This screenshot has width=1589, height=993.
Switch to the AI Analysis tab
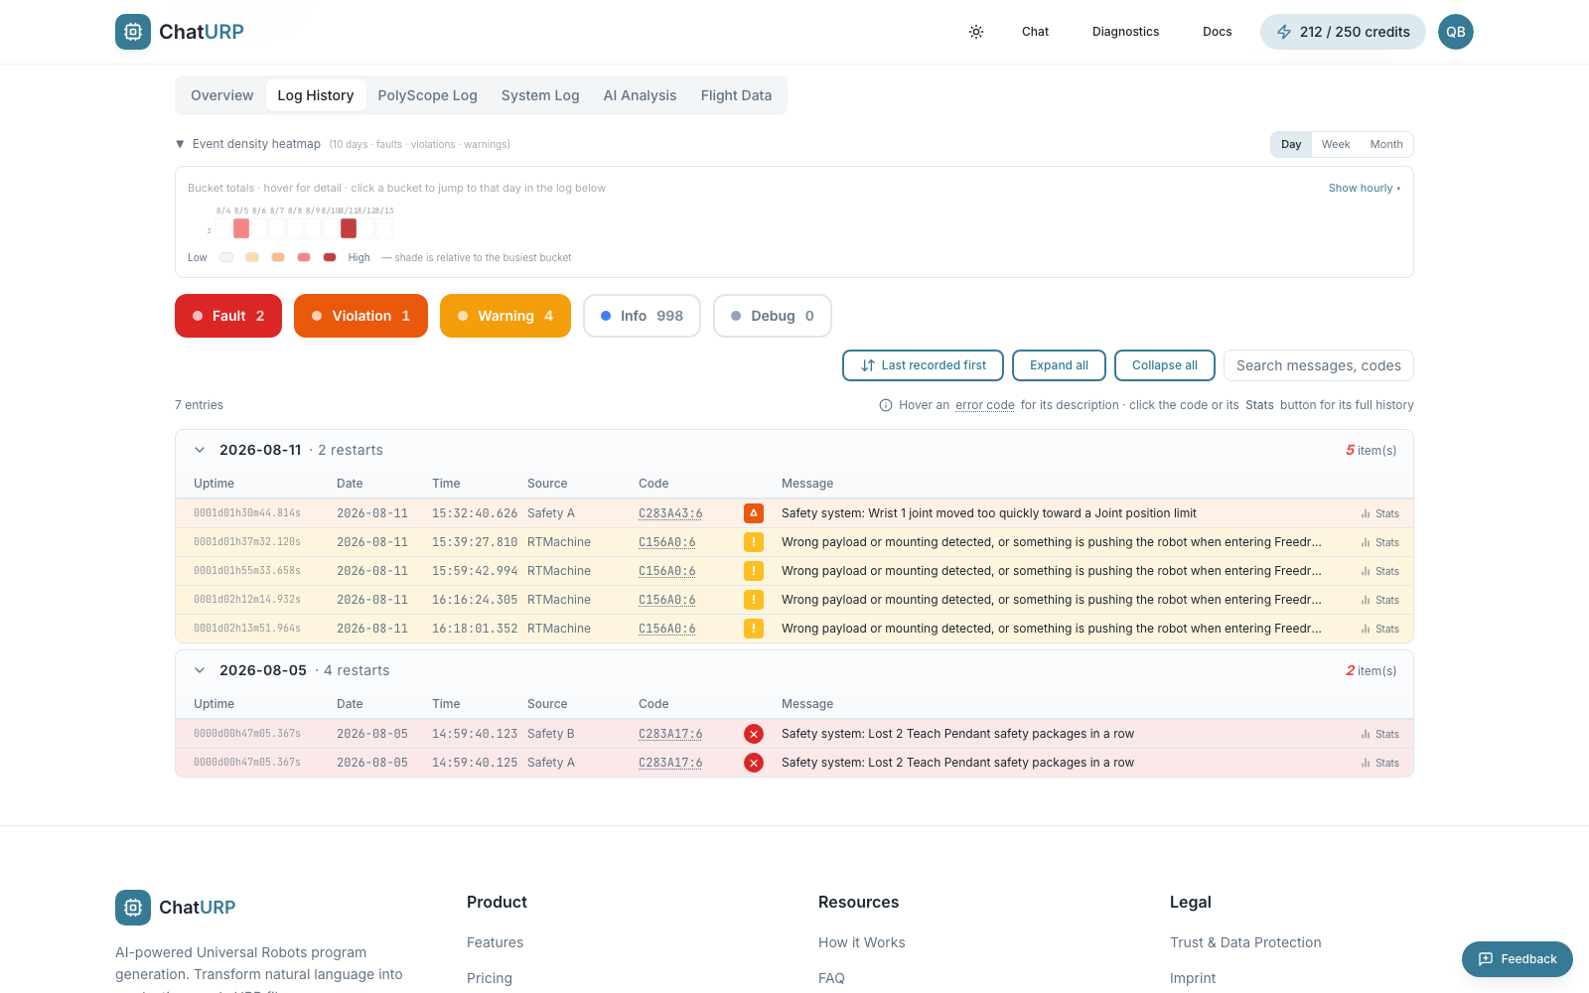click(x=640, y=95)
